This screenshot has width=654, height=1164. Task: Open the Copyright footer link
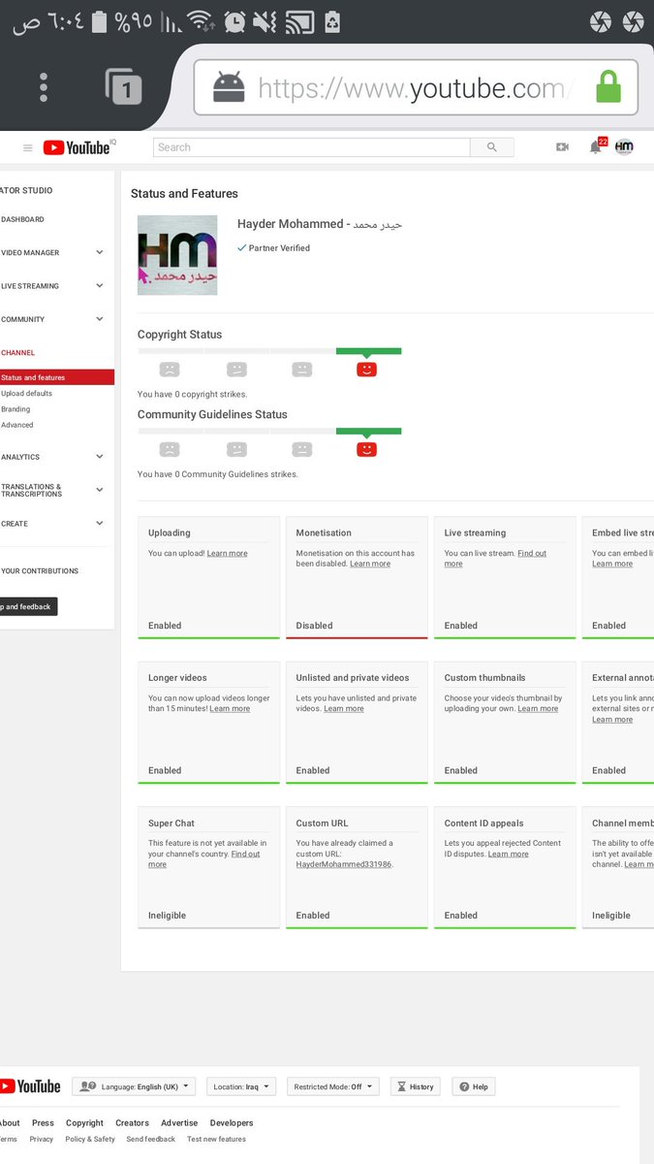(x=84, y=1123)
